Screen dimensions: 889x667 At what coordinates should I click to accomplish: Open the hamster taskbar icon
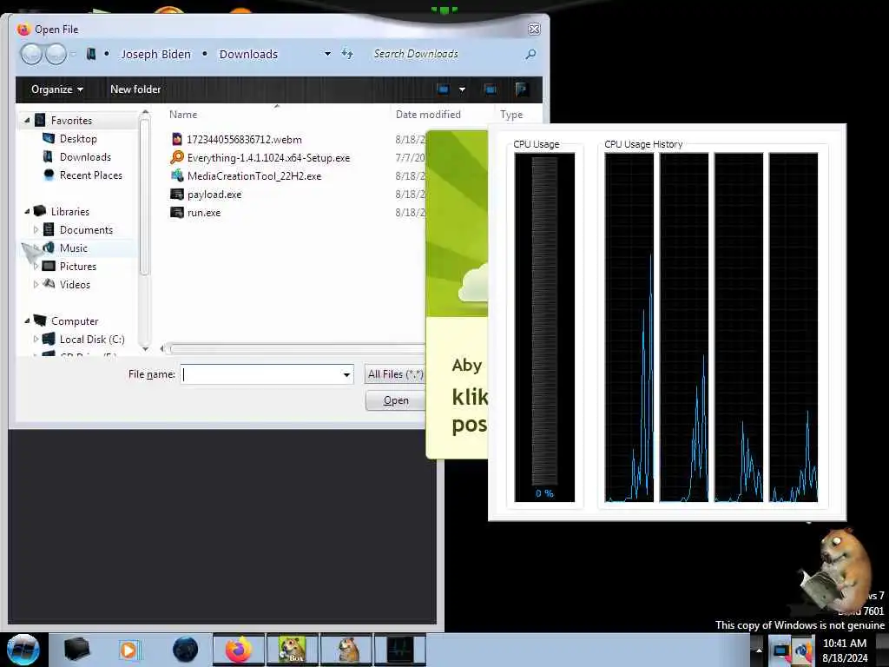point(347,650)
